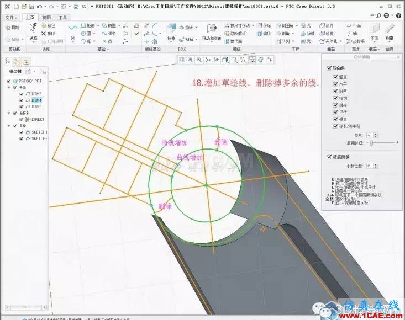Click the 复制 copy button
Image resolution: width=405 pixels, height=320 pixels.
13,28
